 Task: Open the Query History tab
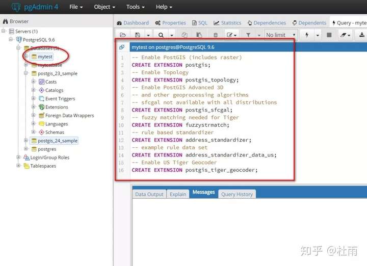tap(237, 194)
